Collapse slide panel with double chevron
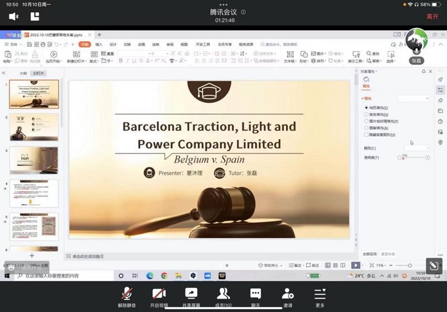Viewport: 447px width, 312px height. [4, 73]
